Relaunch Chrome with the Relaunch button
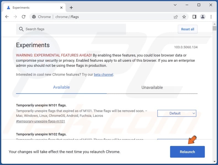This screenshot has width=218, height=165. click(x=187, y=152)
